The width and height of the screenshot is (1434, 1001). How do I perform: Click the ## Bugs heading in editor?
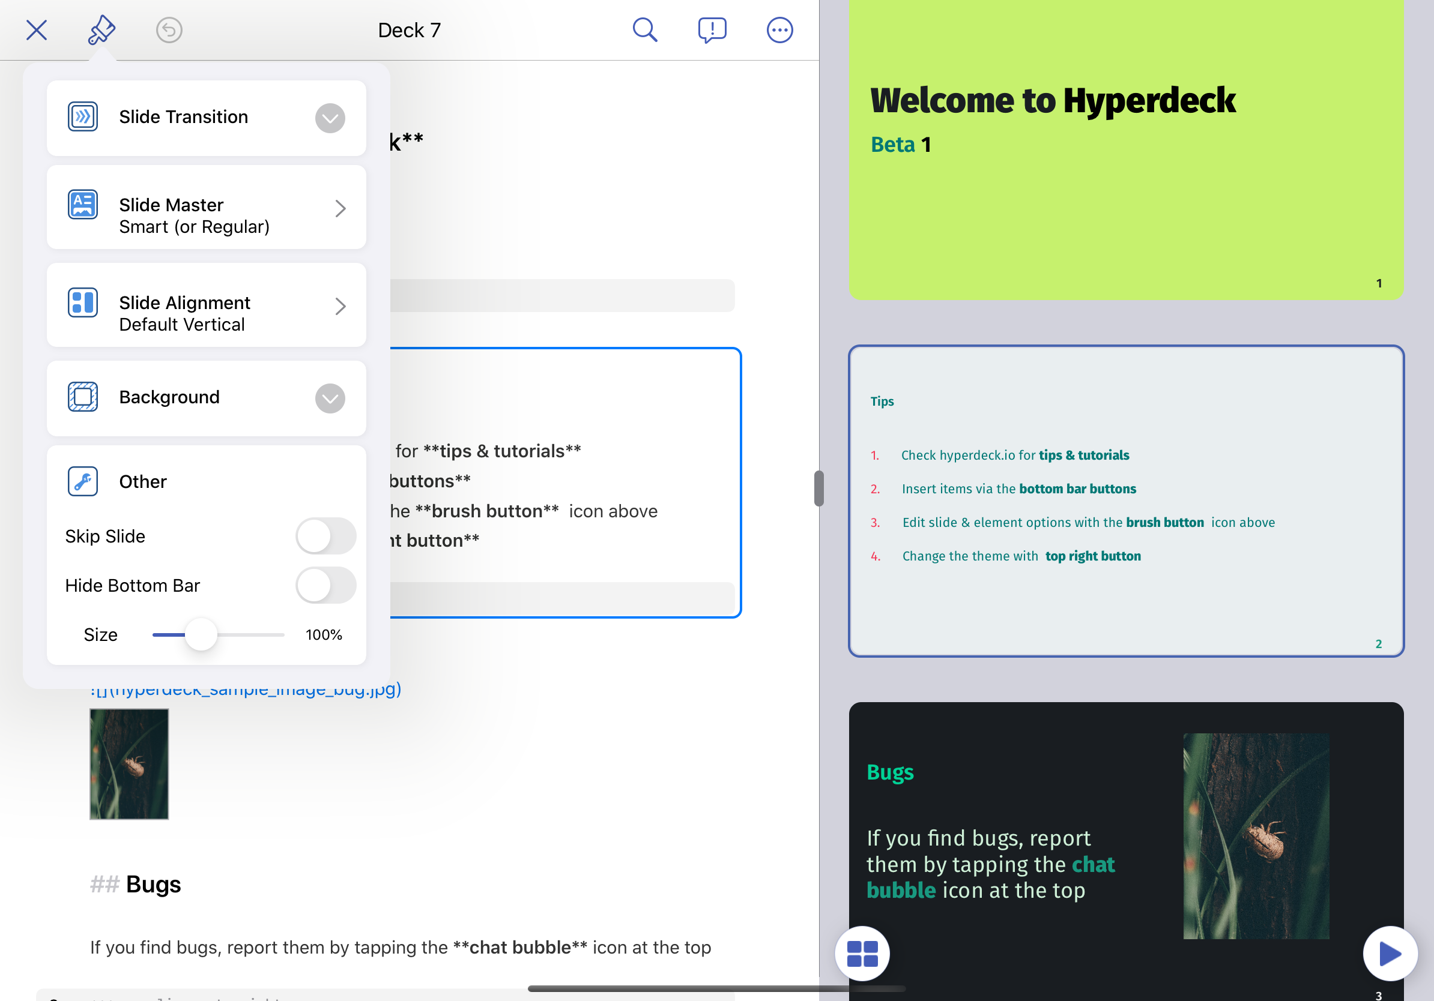click(x=136, y=885)
